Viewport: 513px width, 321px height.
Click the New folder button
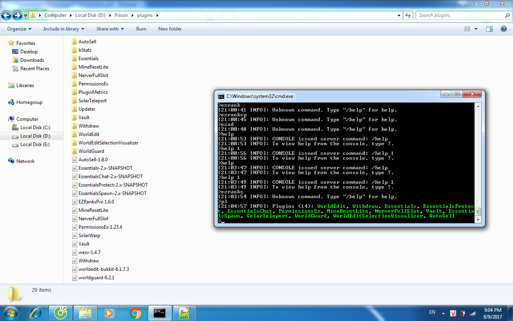coord(170,29)
